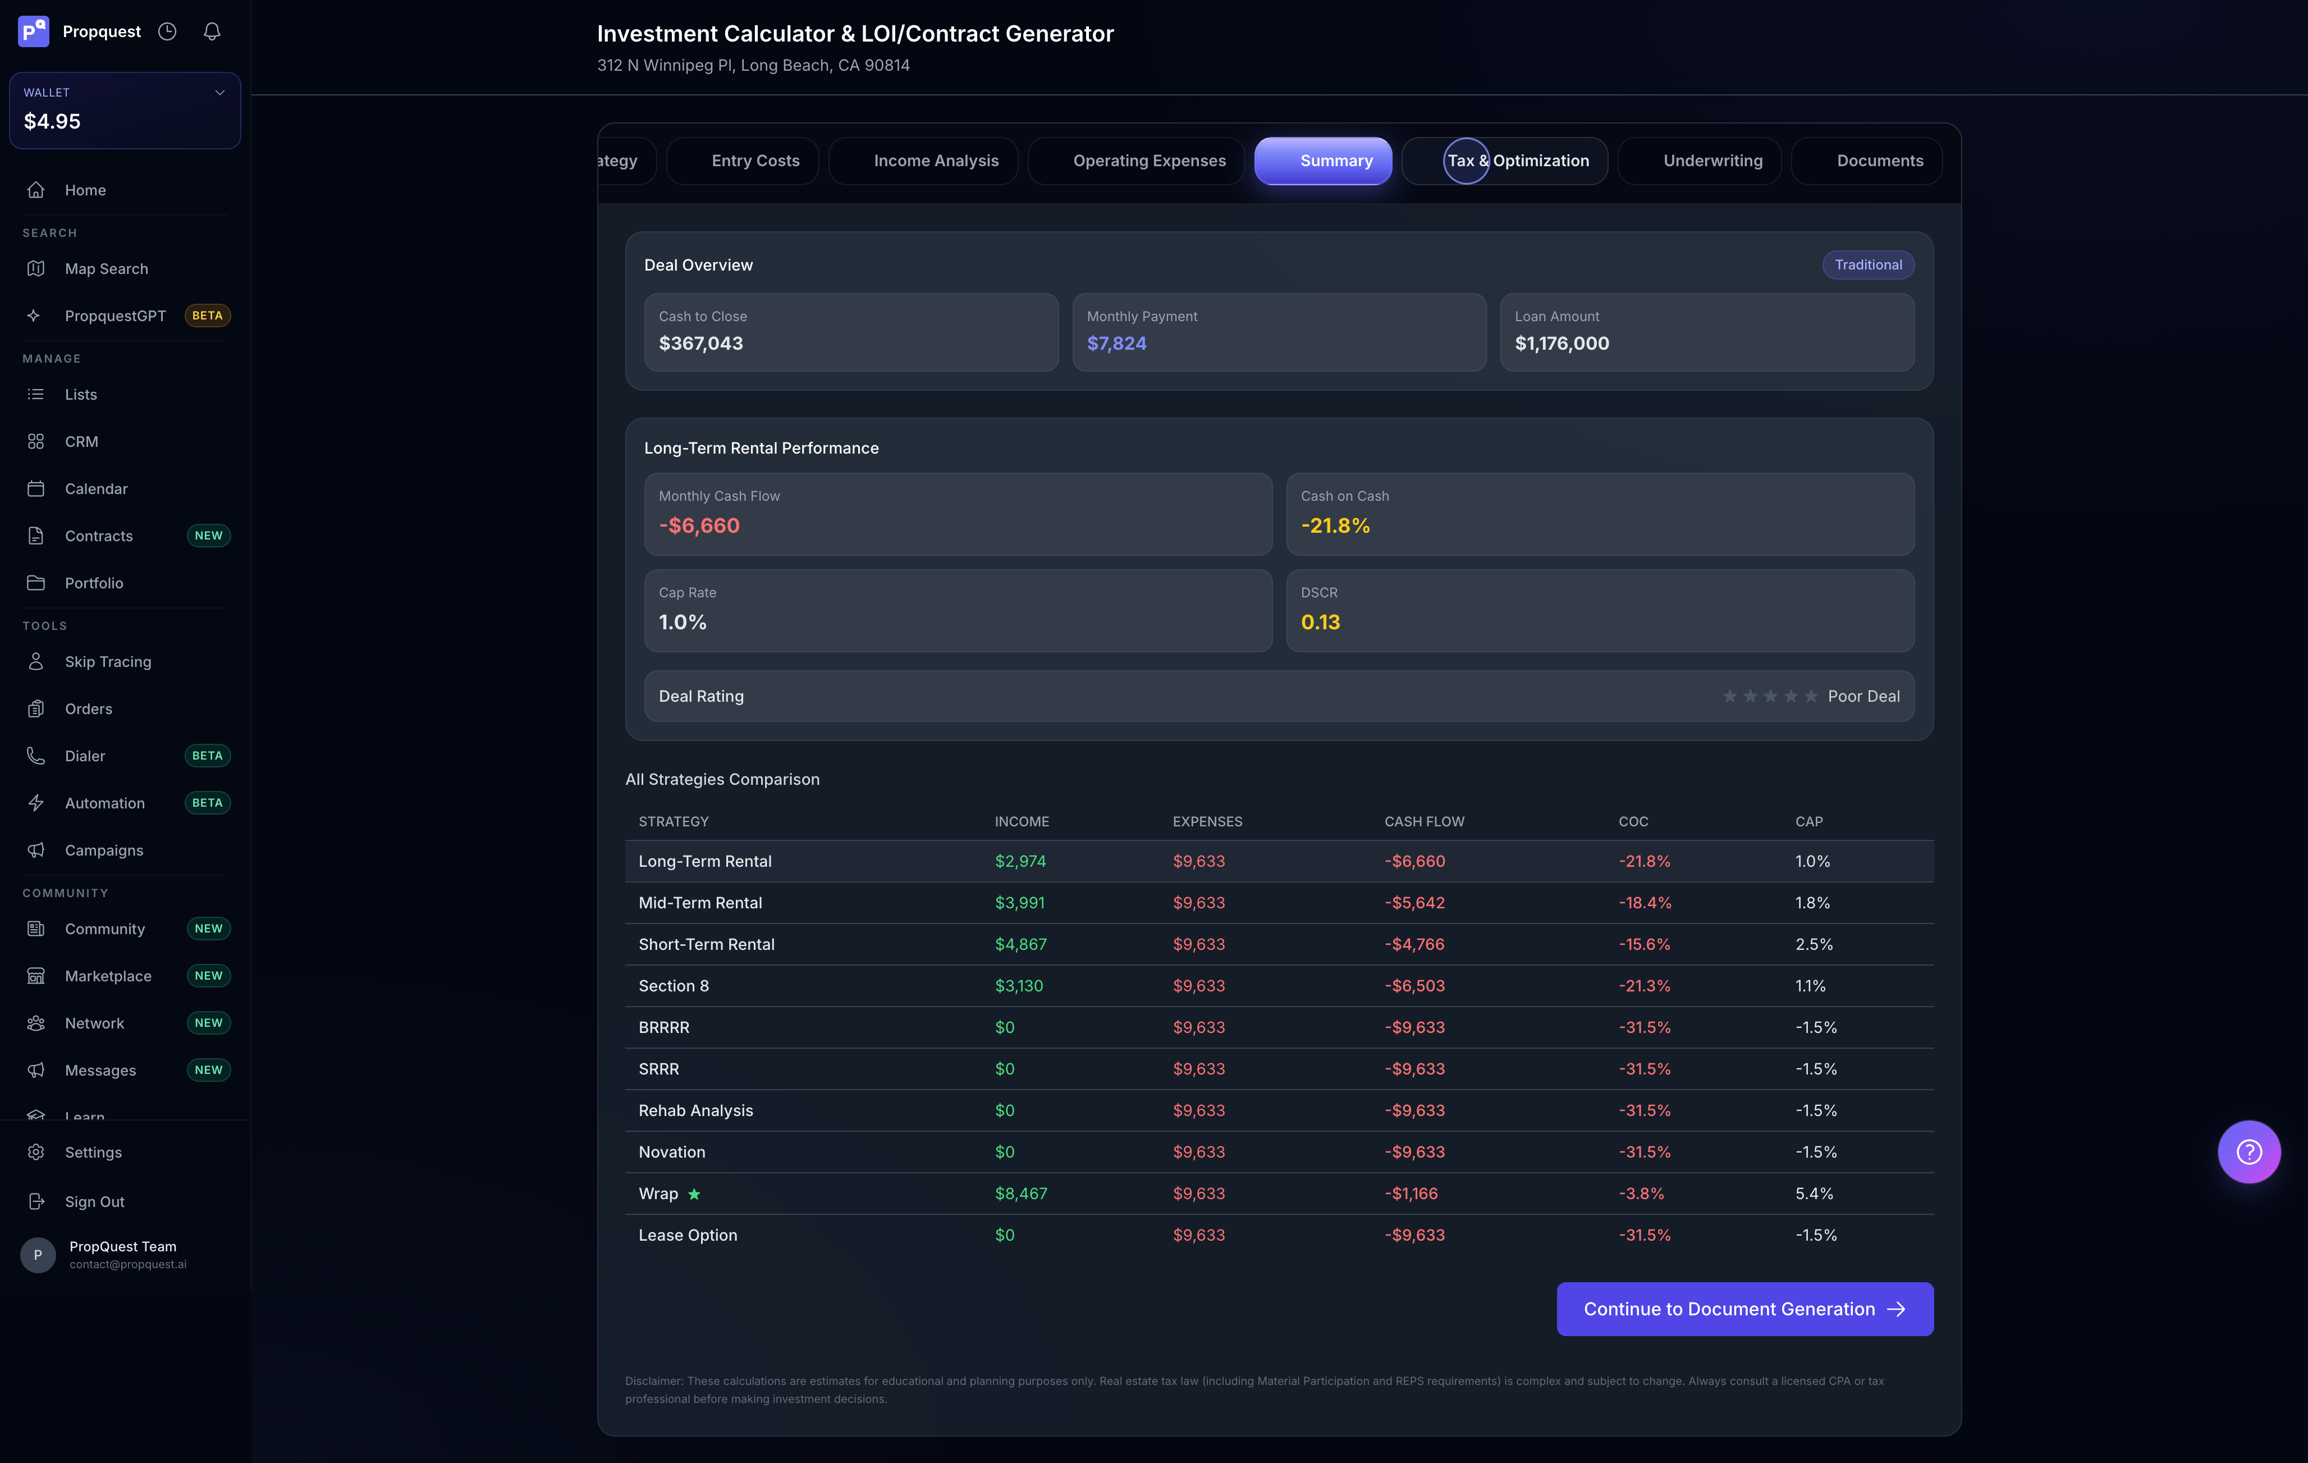The image size is (2308, 1463).
Task: Click the Orders clipboard icon
Action: 36,708
